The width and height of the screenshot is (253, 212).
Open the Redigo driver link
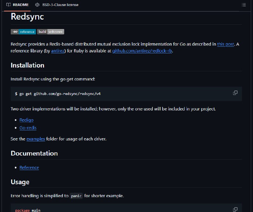click(27, 120)
